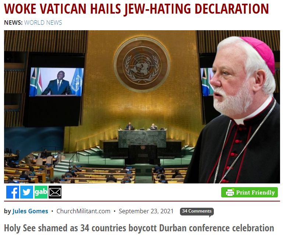
Task: Click the UN emblem in article image
Action: point(142,65)
